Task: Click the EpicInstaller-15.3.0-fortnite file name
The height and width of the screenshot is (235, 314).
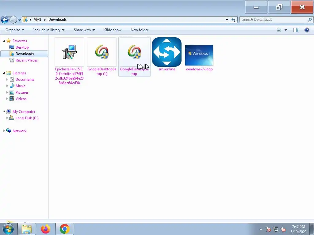Action: click(x=69, y=76)
